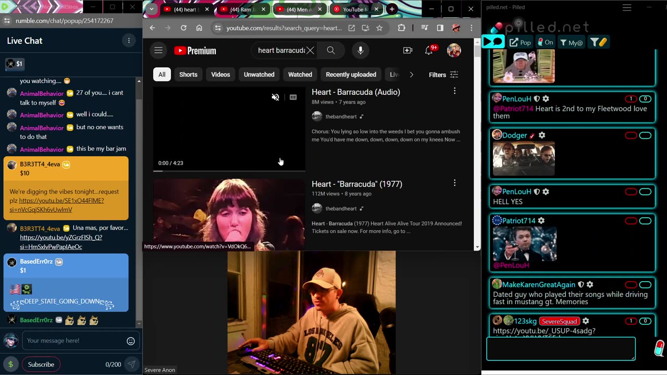Screen dimensions: 667x375
Task: Open new tab with plus button
Action: pos(392,9)
